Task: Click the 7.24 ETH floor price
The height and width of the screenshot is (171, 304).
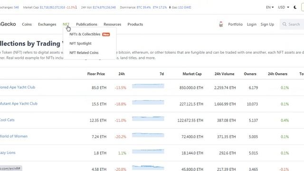Action: pos(99,137)
